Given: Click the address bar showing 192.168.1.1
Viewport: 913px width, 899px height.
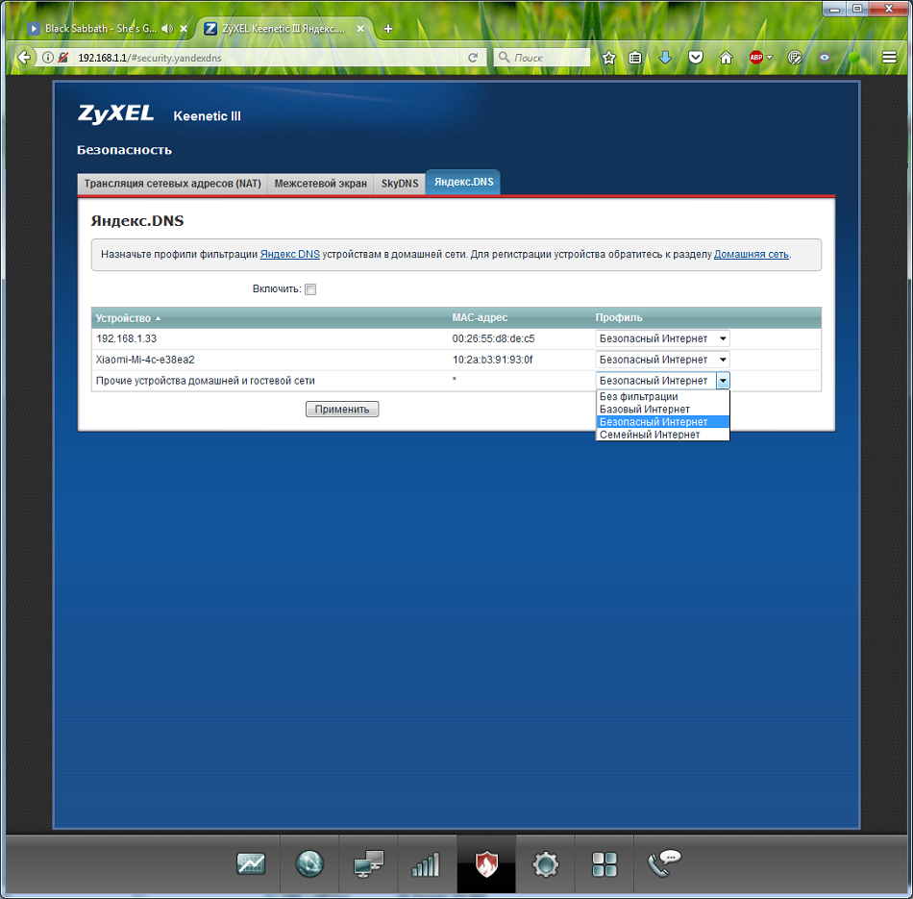Looking at the screenshot, I should pyautogui.click(x=268, y=58).
